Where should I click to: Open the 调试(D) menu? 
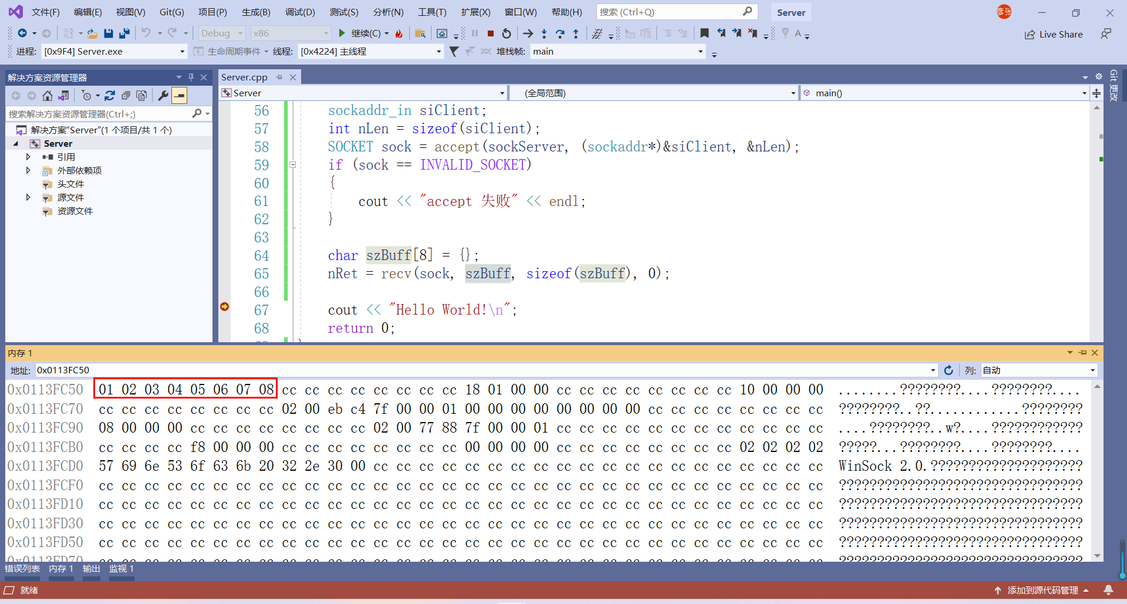coord(300,12)
